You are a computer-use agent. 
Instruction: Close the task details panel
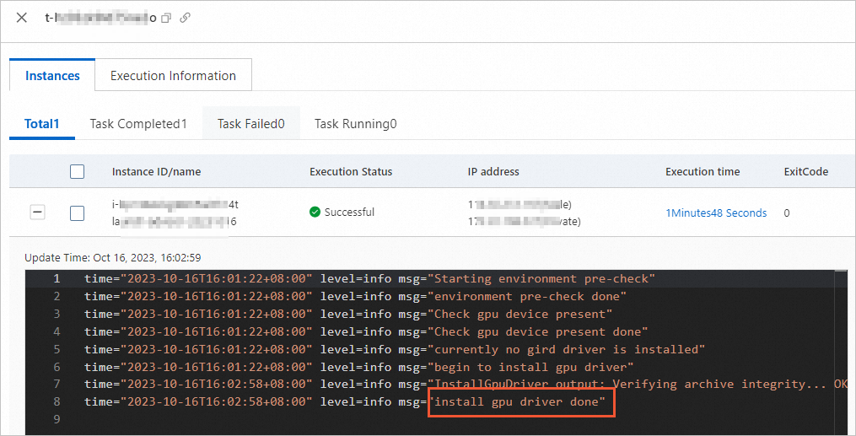tap(22, 18)
